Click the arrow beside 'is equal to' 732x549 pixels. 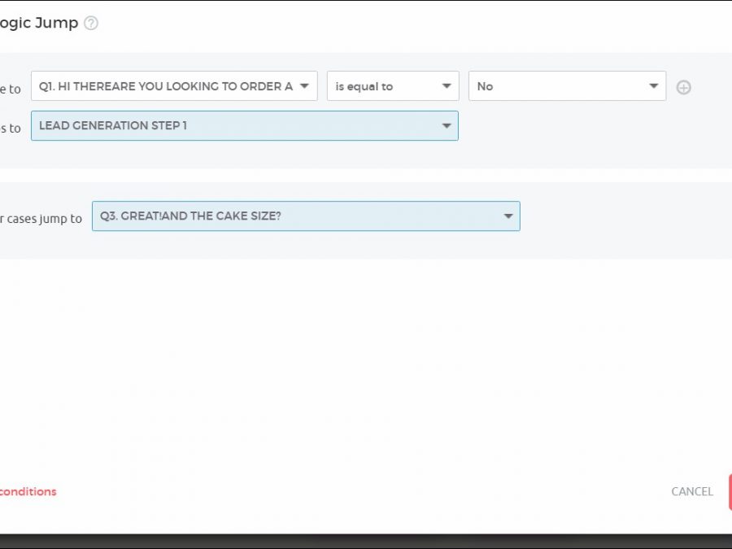coord(447,86)
